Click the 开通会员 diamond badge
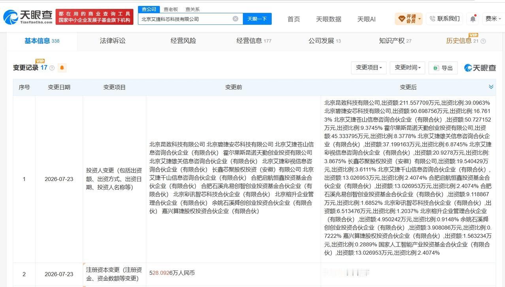 point(409,19)
